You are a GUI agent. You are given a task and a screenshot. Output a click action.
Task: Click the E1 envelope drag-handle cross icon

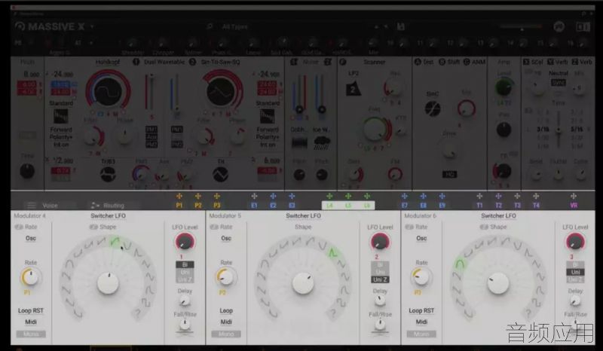[x=254, y=197]
